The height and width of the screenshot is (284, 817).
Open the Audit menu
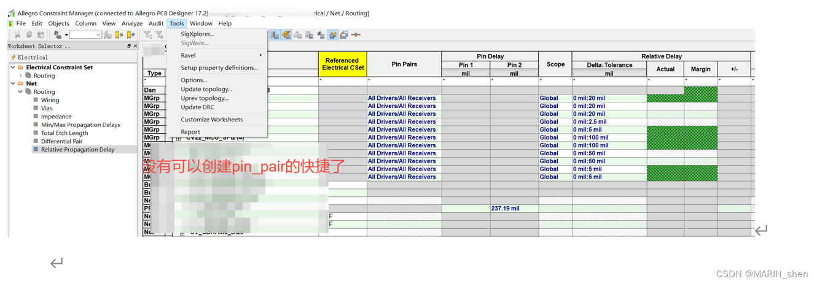pyautogui.click(x=156, y=23)
